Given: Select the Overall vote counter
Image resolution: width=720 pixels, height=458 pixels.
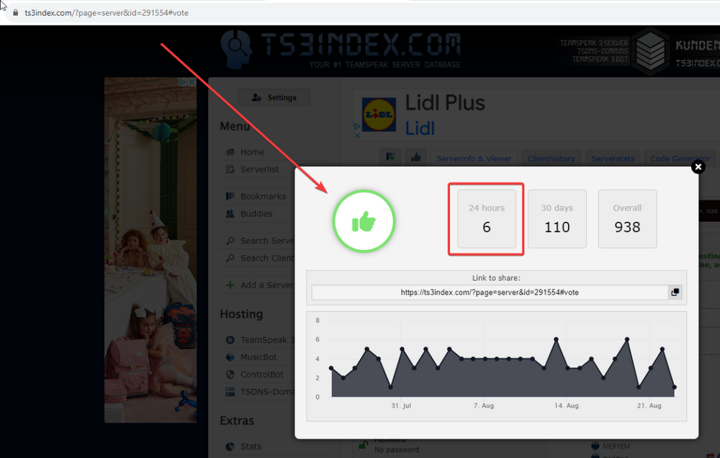Looking at the screenshot, I should [x=627, y=219].
